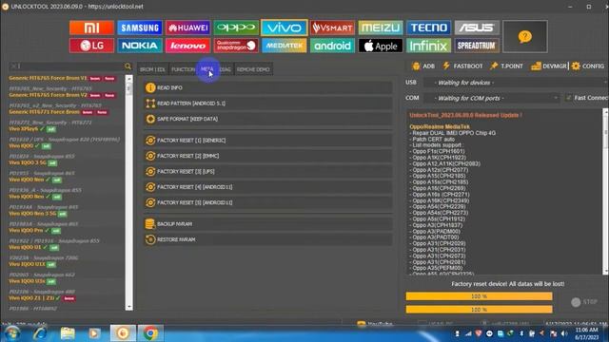Run Factory Reset [1] [Generic]
Viewport: 609px width, 342px height.
point(267,140)
